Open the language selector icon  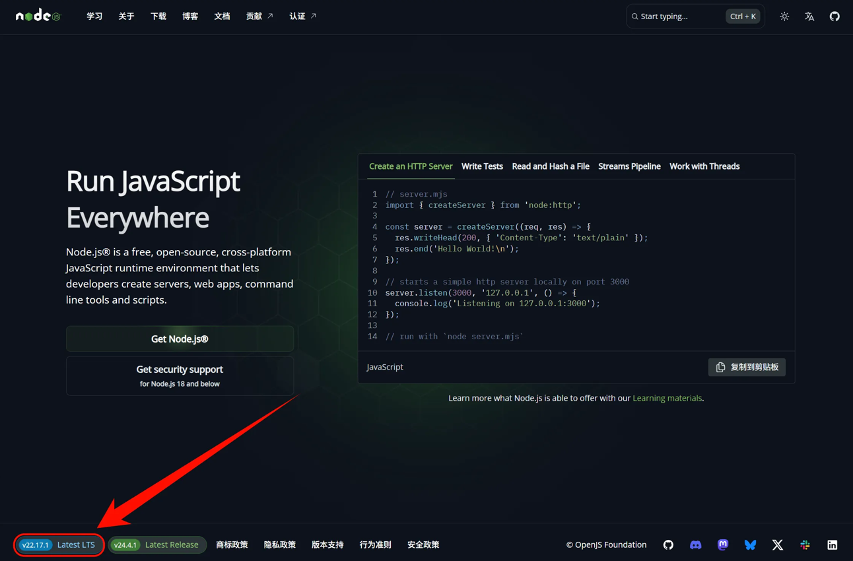pyautogui.click(x=809, y=16)
